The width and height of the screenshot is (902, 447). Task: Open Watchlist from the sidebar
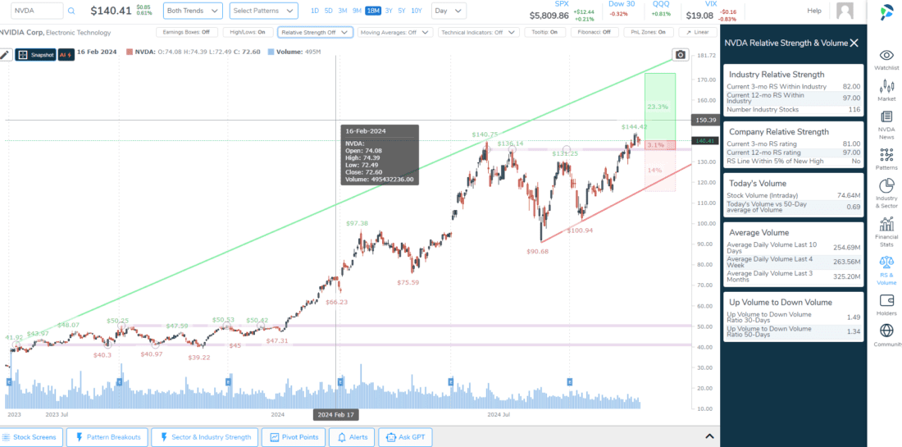(x=886, y=60)
